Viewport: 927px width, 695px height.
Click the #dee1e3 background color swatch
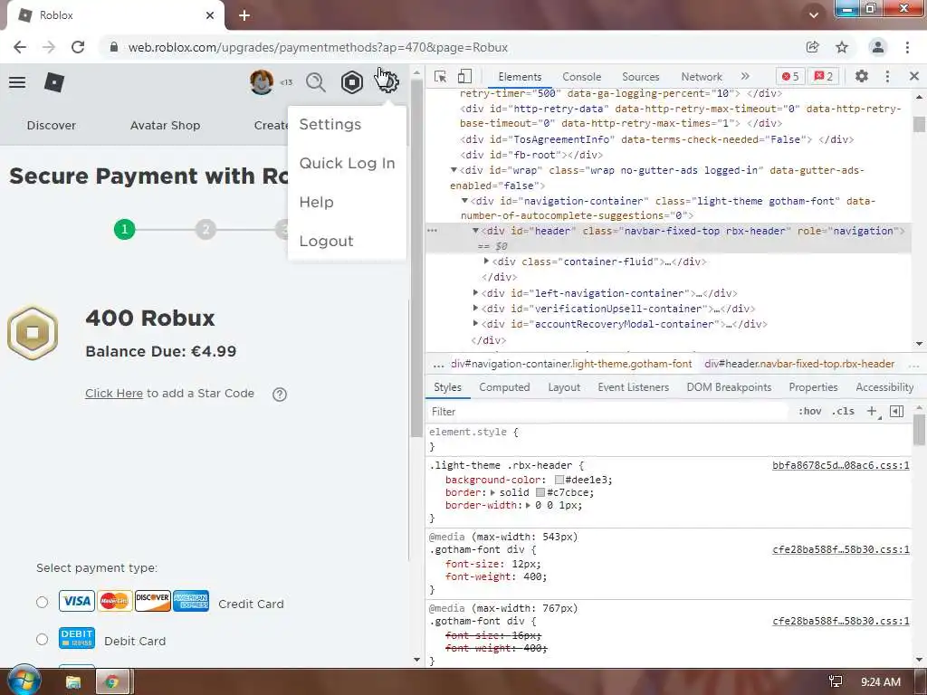point(559,480)
